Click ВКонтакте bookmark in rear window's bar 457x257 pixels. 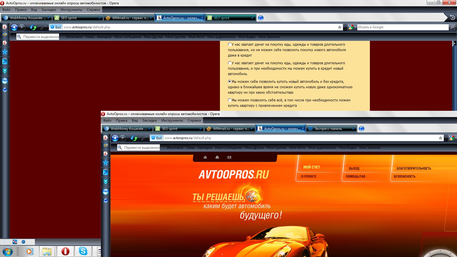[74, 37]
